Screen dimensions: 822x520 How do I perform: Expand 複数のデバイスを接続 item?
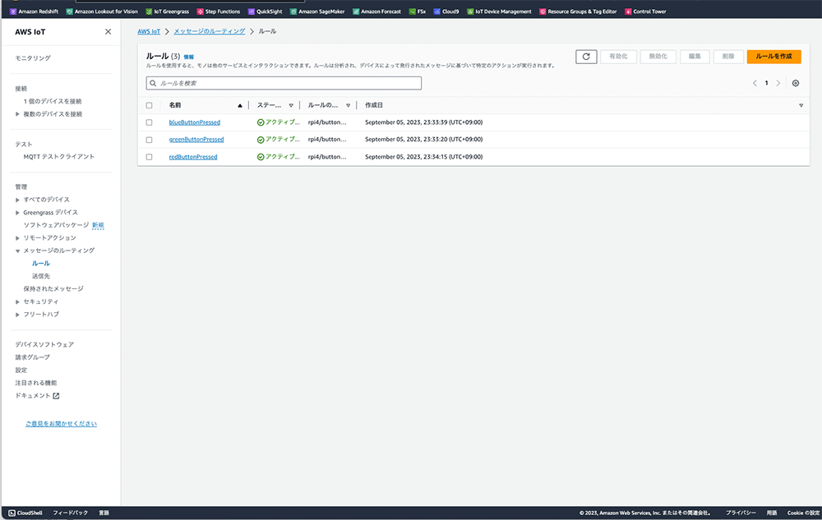17,114
